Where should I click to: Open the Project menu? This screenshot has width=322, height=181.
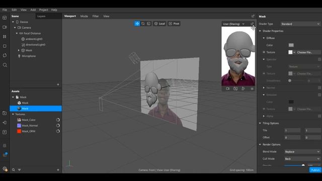tap(44, 10)
